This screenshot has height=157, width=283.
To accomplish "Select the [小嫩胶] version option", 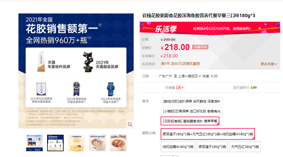I will coord(192,111).
